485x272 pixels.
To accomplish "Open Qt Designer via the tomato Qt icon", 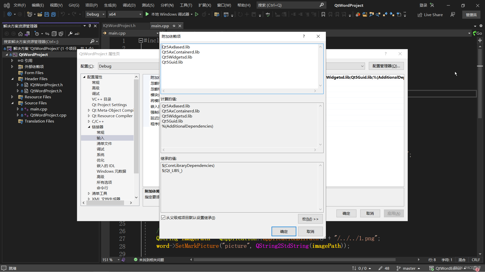I will point(358,14).
